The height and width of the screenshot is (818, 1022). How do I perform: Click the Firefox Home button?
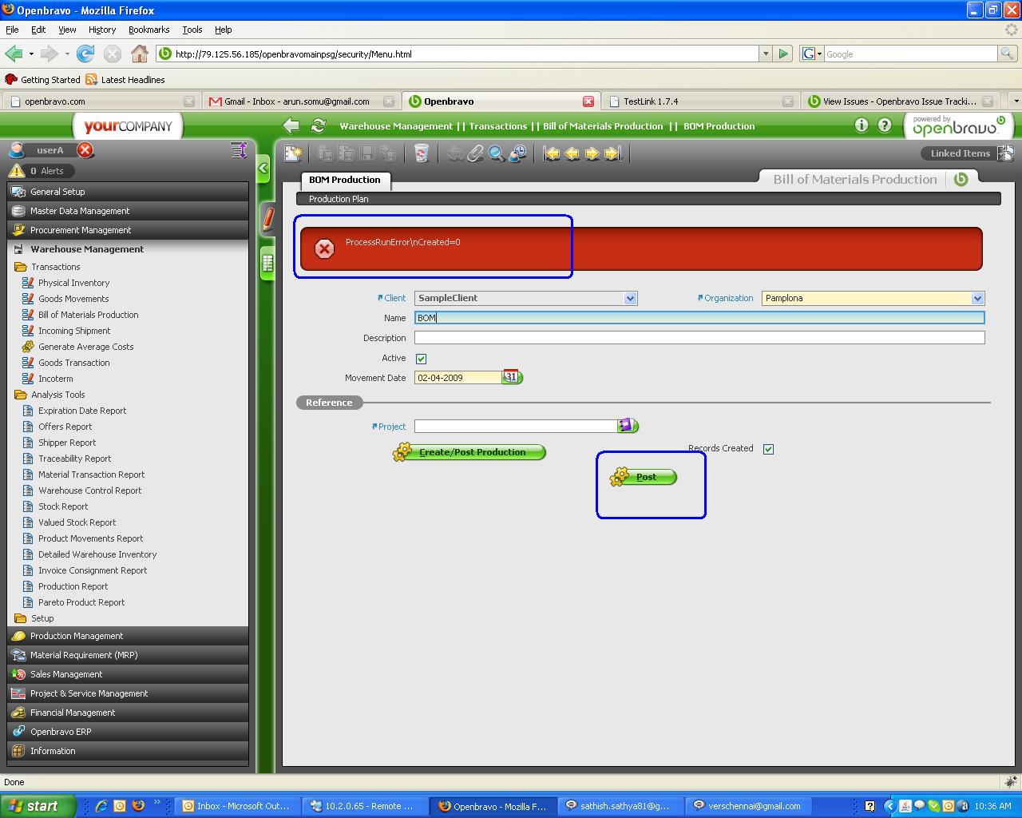coord(140,54)
